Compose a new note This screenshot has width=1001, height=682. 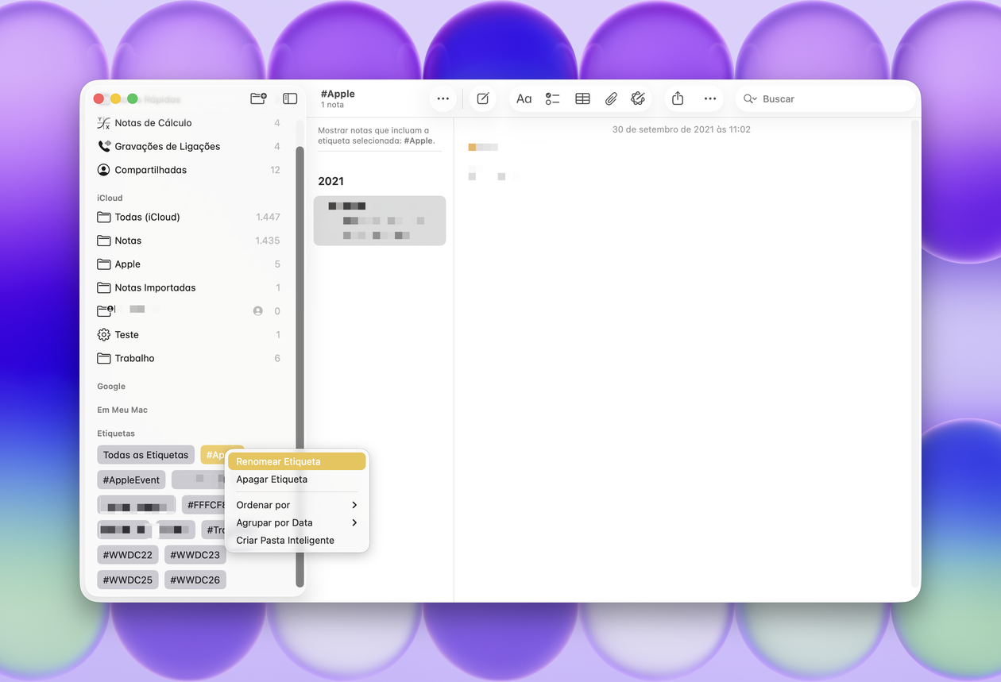pos(483,98)
